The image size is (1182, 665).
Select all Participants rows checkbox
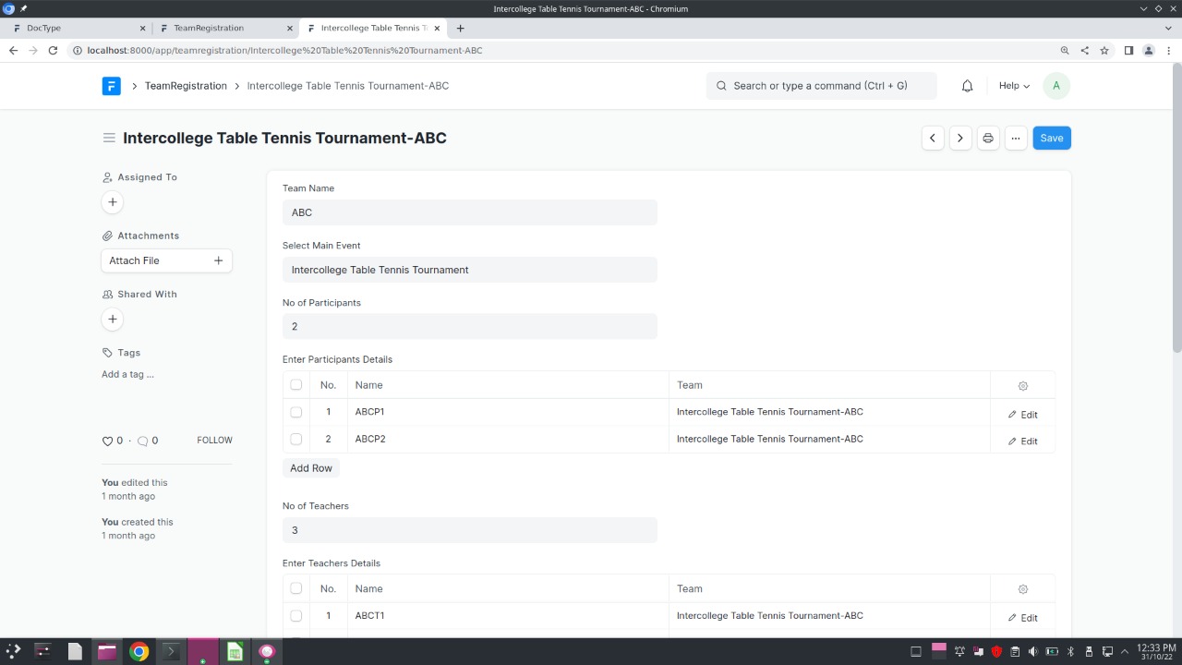pyautogui.click(x=295, y=385)
